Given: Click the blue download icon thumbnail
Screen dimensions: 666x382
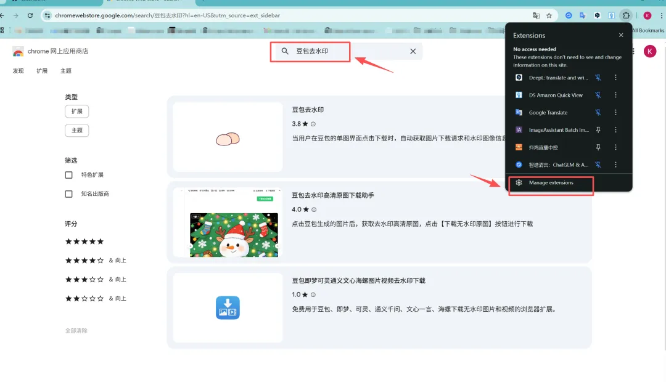Looking at the screenshot, I should (228, 307).
